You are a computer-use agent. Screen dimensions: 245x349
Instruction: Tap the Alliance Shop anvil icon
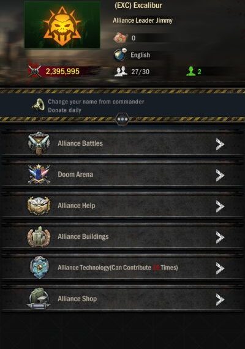(39, 298)
